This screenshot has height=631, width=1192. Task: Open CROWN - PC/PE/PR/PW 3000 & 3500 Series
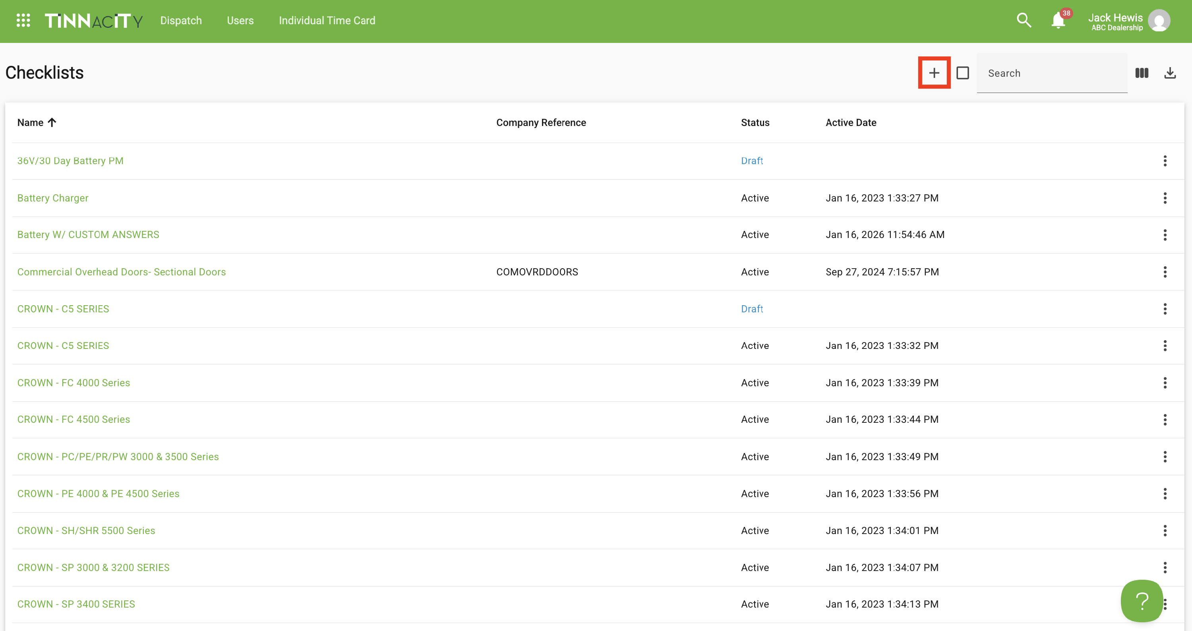pos(118,457)
